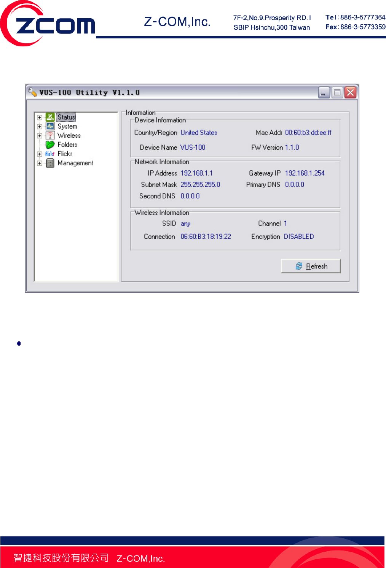This screenshot has height=568, width=386.
Task: Click the Refresh button
Action: pos(311,266)
